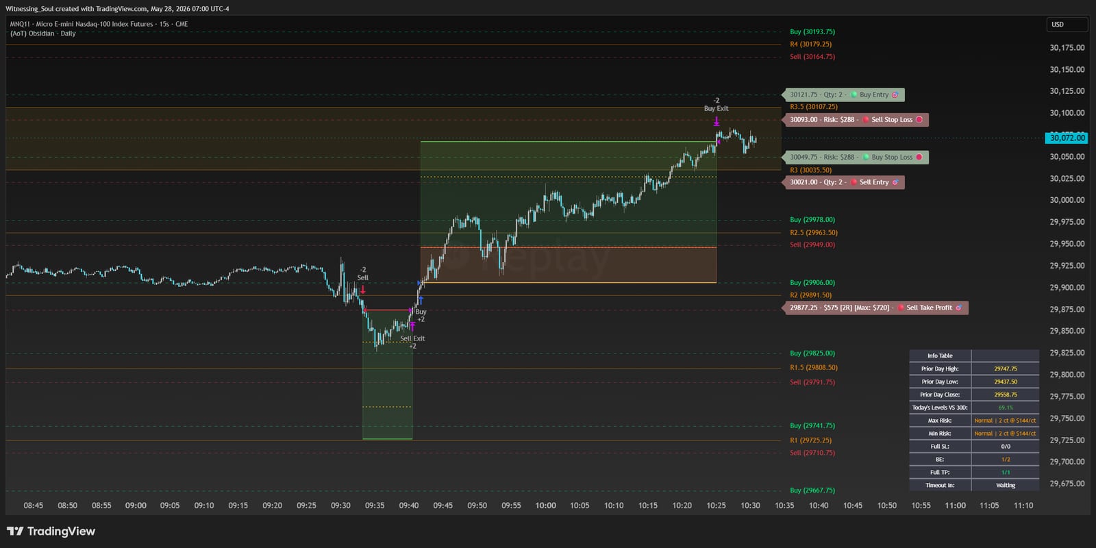This screenshot has width=1096, height=548.
Task: Click the circle icon after Buy Stop Loss
Action: (x=919, y=157)
